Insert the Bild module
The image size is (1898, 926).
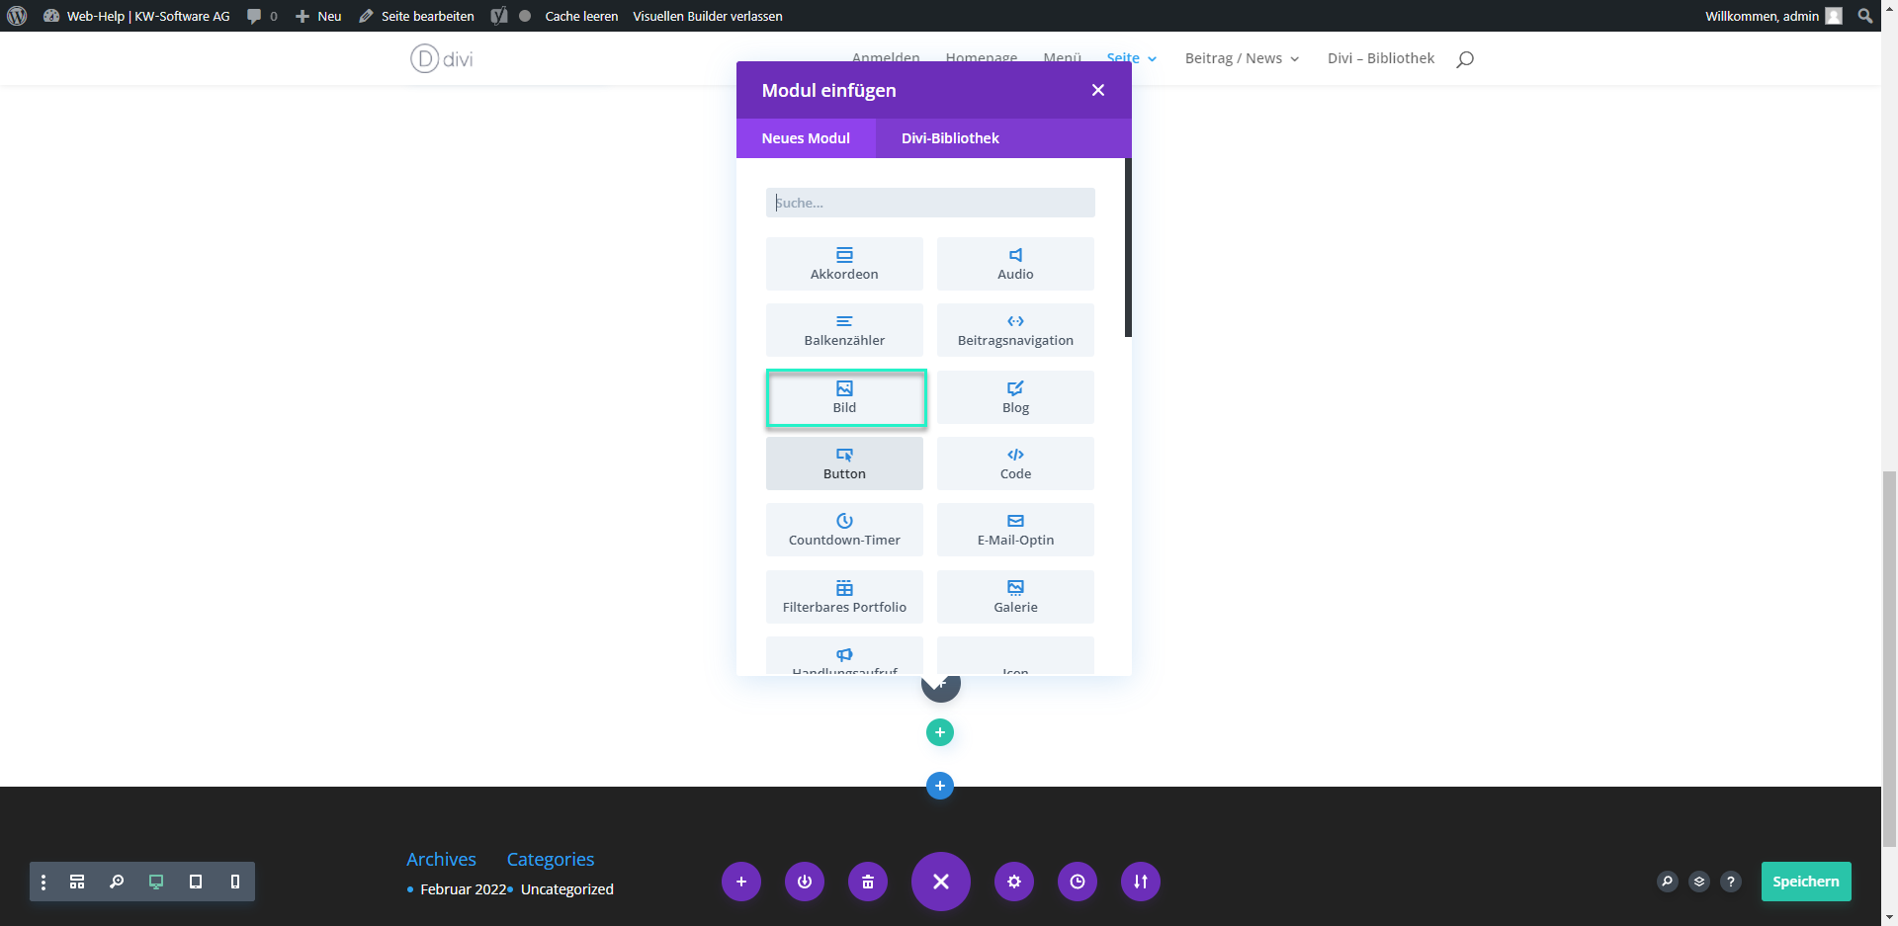pyautogui.click(x=845, y=397)
